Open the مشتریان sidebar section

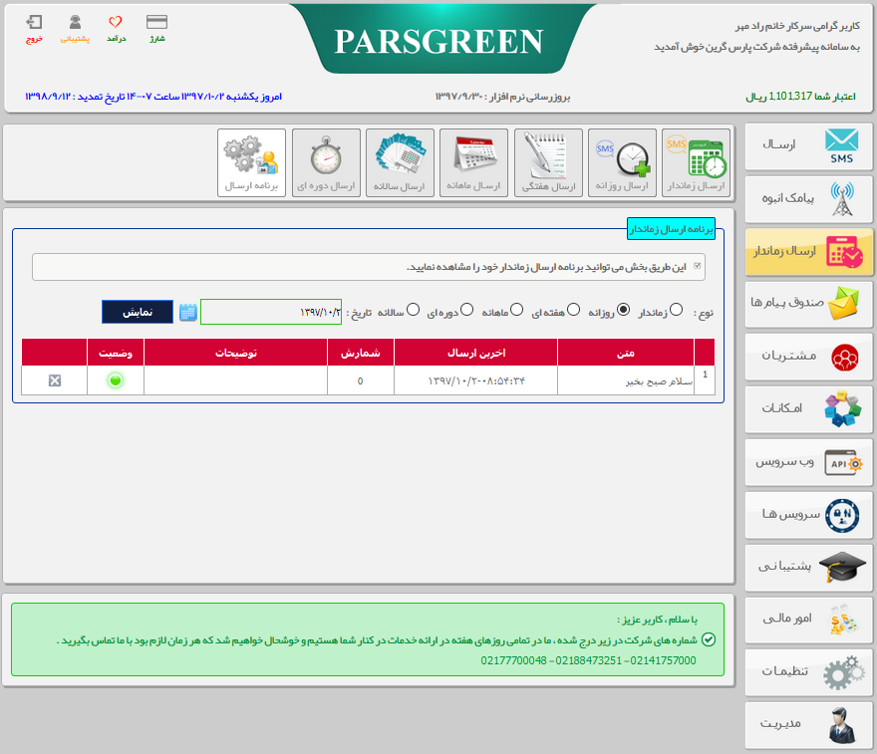808,357
